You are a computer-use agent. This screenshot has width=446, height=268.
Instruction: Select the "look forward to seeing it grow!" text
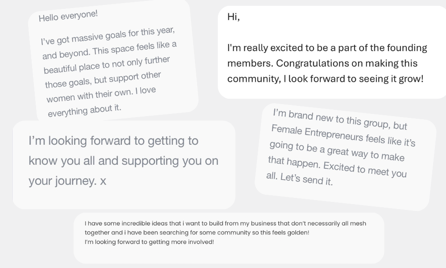pos(355,79)
